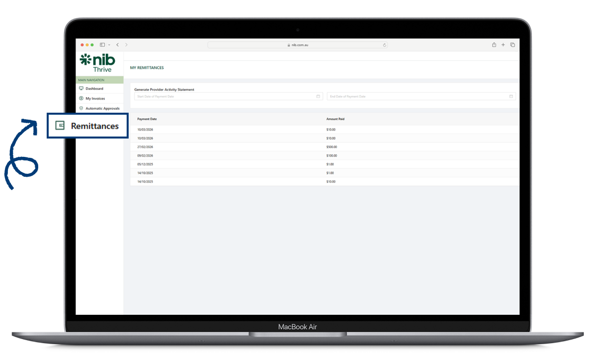Click the browser forward arrow
Screen dimensions: 596x353
pyautogui.click(x=126, y=45)
